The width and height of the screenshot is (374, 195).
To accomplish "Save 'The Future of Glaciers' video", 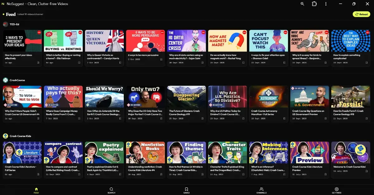I will click(x=203, y=119).
